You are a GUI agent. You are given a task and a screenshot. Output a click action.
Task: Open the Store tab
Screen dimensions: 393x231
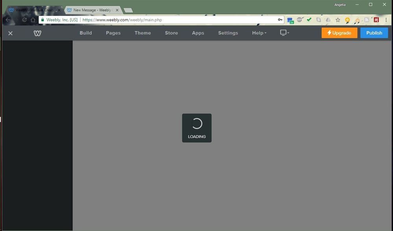pos(172,33)
